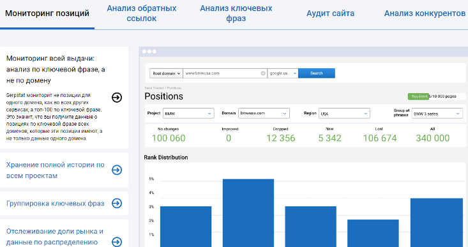Click the Dropped value 12 356

(x=280, y=138)
